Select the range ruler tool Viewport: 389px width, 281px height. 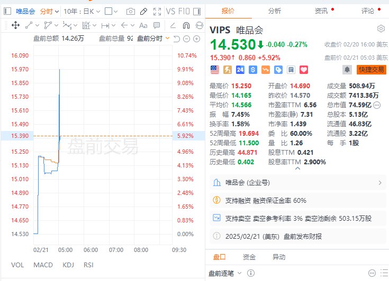tap(105, 25)
